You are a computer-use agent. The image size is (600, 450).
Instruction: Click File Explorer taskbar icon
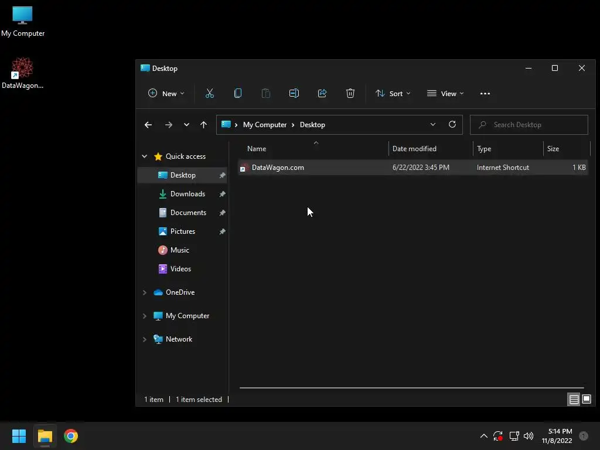click(45, 436)
